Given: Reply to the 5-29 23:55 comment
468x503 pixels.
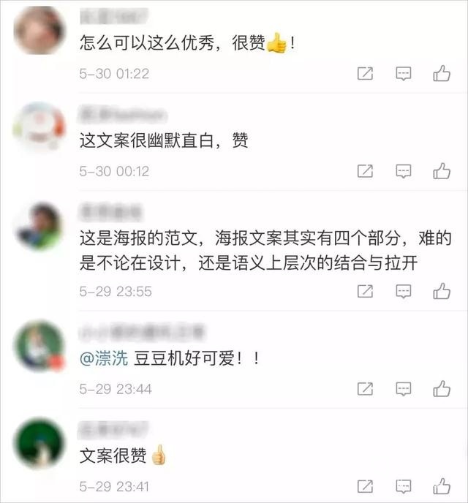Looking at the screenshot, I should click(x=403, y=291).
